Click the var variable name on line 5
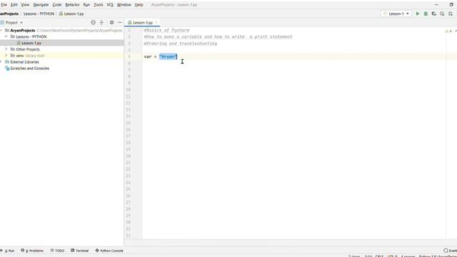 [x=148, y=56]
